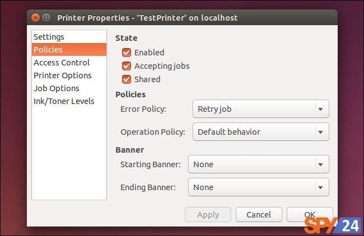Screen dimensions: 364x236
Task: Click the Apply button
Action: coord(208,215)
